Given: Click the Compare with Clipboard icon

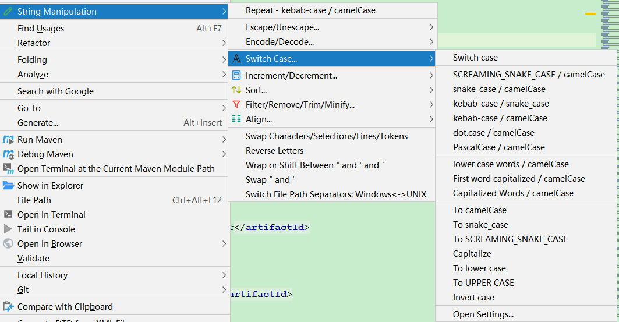Looking at the screenshot, I should point(8,307).
